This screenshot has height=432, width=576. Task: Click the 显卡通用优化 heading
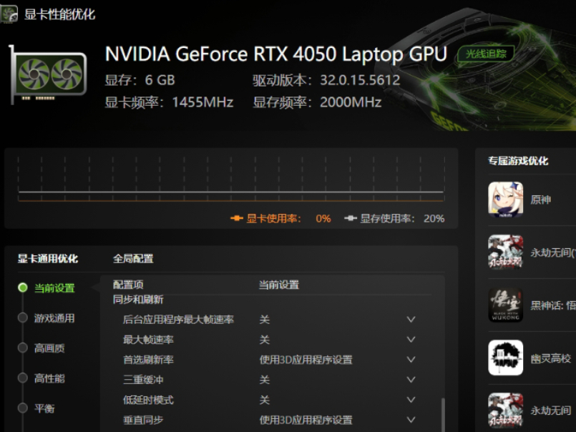point(48,259)
